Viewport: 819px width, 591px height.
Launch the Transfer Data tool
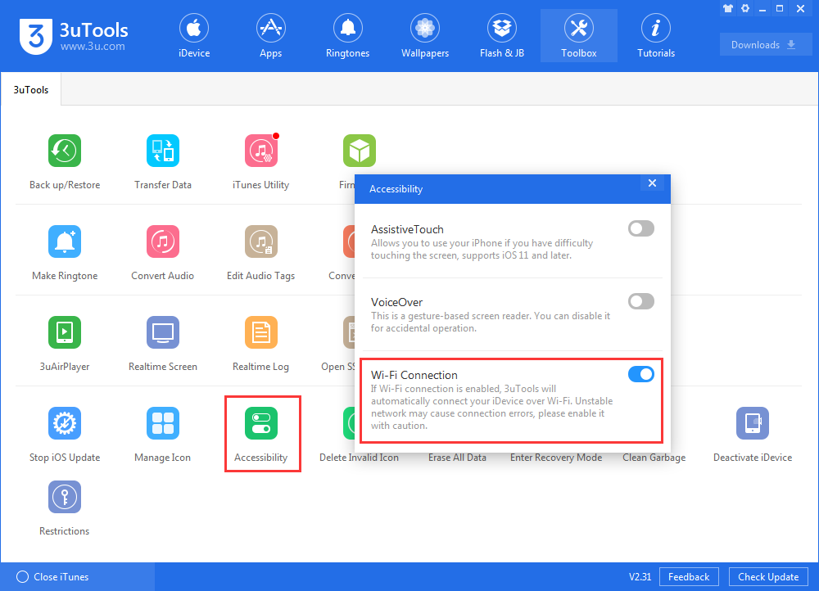pyautogui.click(x=163, y=151)
